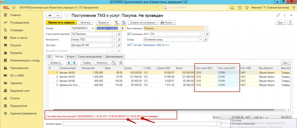Select Структурная единица with the ellipsis button
The width and height of the screenshot is (297, 128).
(x=114, y=34)
